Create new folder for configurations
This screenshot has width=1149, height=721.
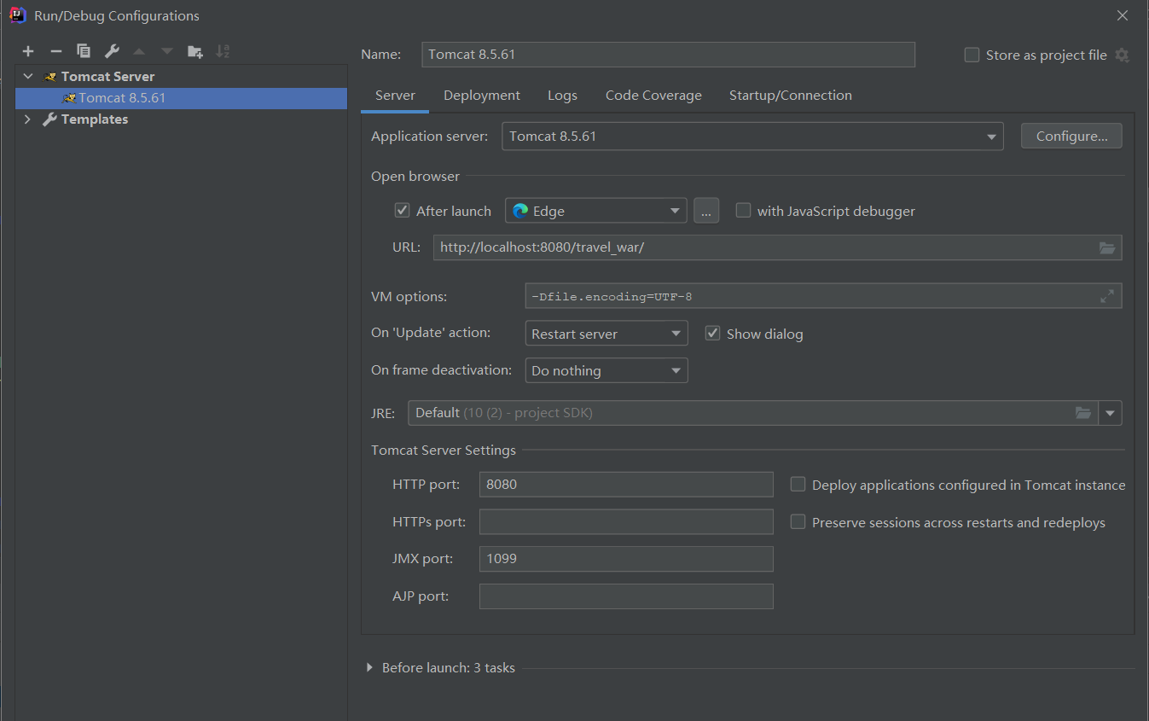195,51
